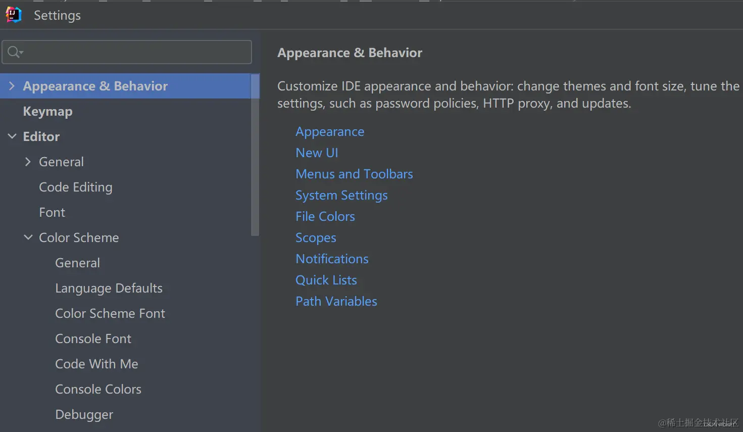Open the Appearance link
743x432 pixels.
(x=330, y=132)
